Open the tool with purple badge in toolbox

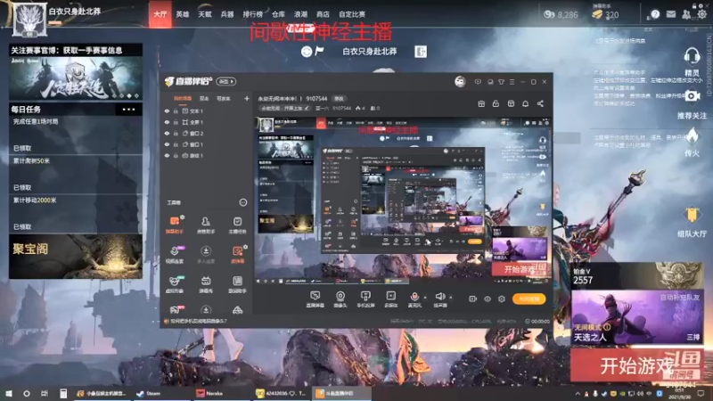coord(174,254)
